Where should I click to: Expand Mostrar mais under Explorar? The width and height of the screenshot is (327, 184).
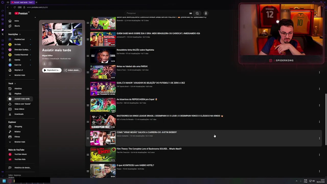tap(20, 142)
